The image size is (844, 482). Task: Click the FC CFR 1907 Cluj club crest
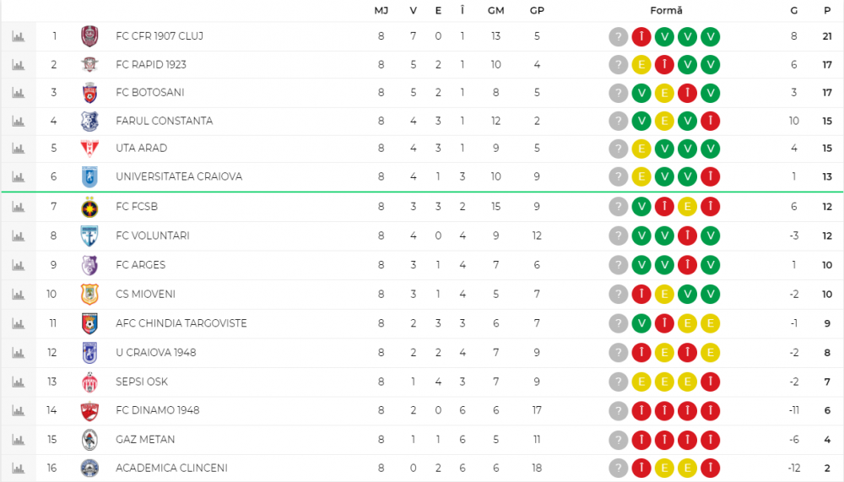tap(89, 36)
